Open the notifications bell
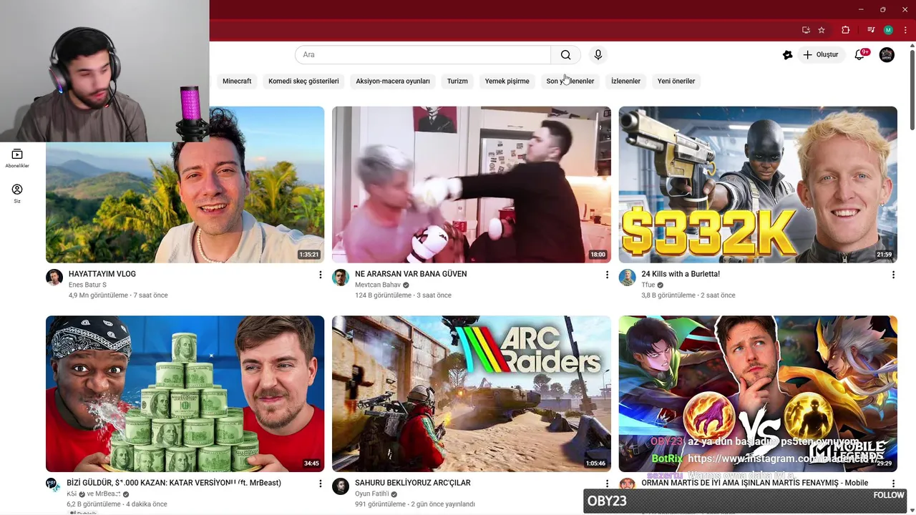 click(860, 55)
